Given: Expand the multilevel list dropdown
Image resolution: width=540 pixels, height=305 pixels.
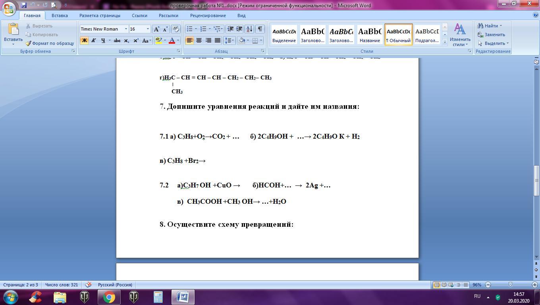Looking at the screenshot, I should 221,29.
